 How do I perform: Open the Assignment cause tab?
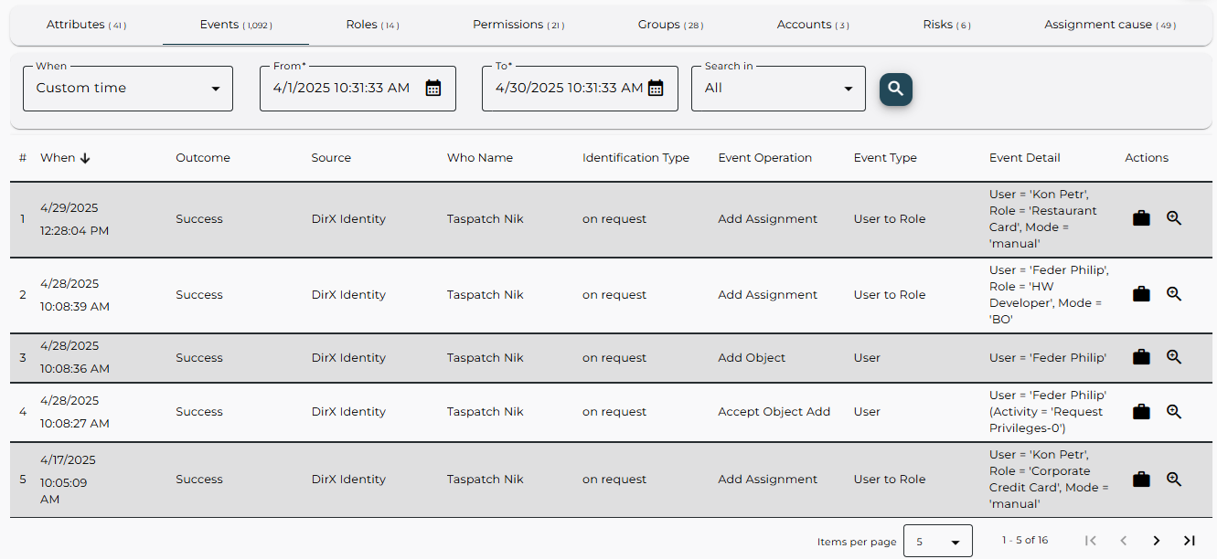click(1109, 24)
